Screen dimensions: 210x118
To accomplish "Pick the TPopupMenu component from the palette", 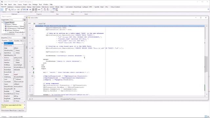I will tap(10, 10).
